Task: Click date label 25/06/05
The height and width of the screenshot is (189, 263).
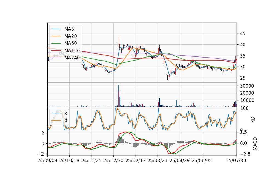Action: [202, 161]
